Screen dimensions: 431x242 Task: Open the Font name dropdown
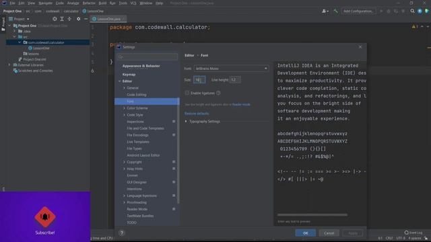(231, 69)
